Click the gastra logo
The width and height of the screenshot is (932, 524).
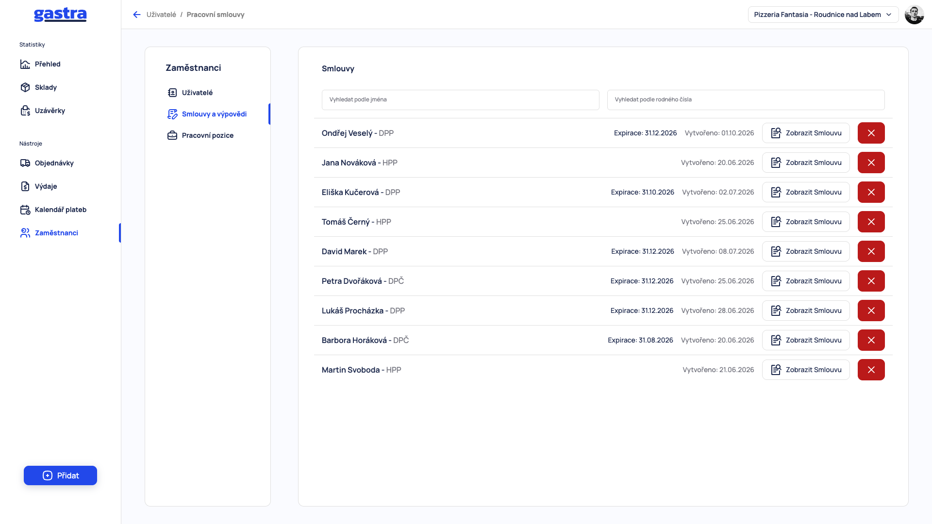click(60, 15)
